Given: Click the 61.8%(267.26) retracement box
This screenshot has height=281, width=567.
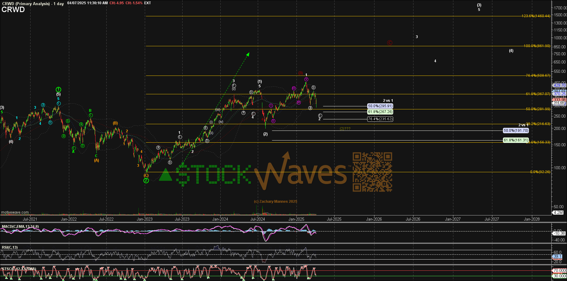Looking at the screenshot, I should [x=380, y=112].
